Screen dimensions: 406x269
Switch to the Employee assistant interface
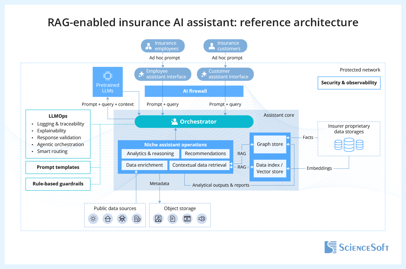coord(163,74)
